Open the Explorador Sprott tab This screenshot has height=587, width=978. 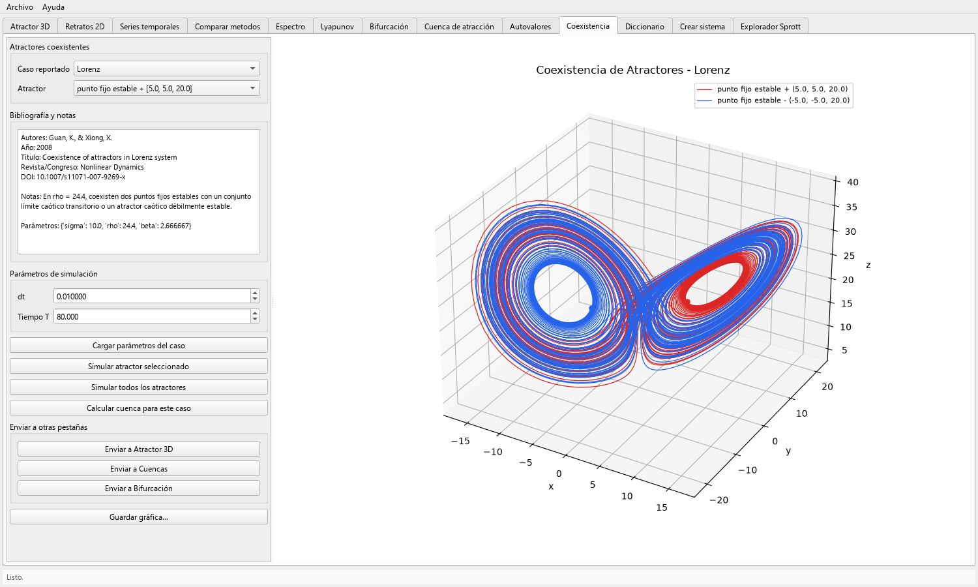(x=771, y=27)
